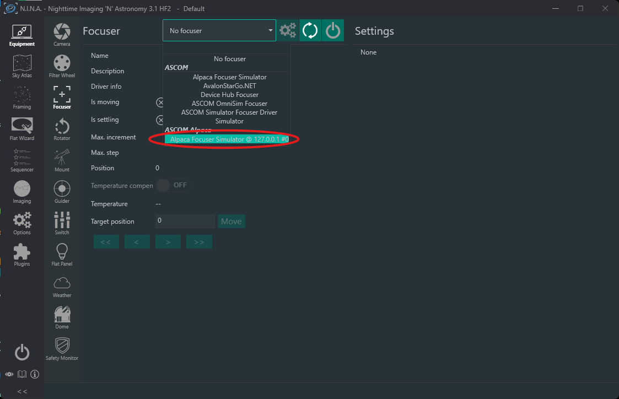Select the Flat Panel equipment tab

click(x=62, y=255)
